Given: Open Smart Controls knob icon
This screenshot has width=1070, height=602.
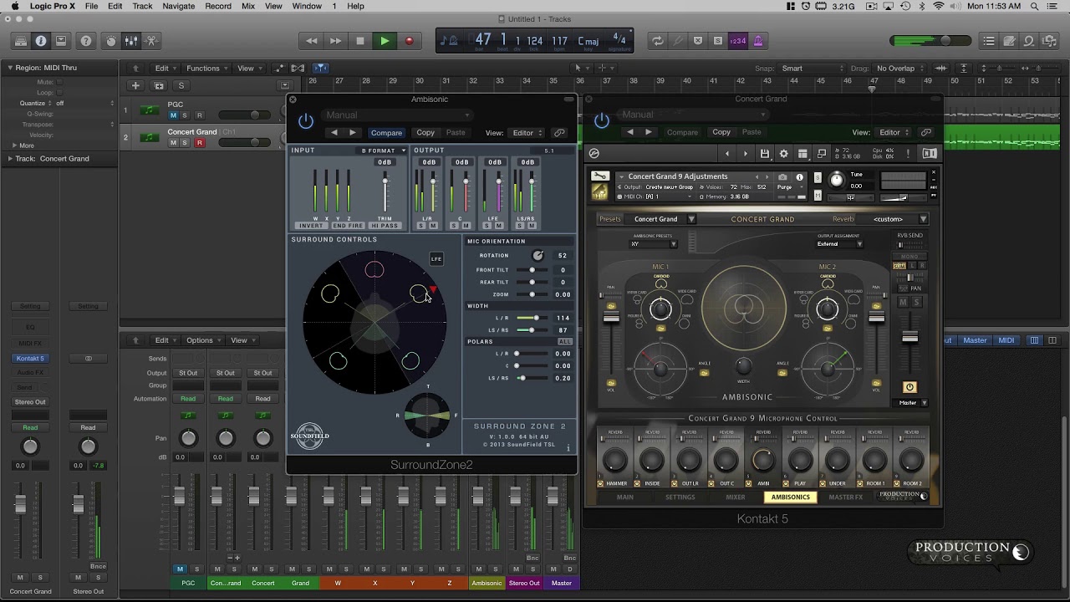Looking at the screenshot, I should point(111,41).
